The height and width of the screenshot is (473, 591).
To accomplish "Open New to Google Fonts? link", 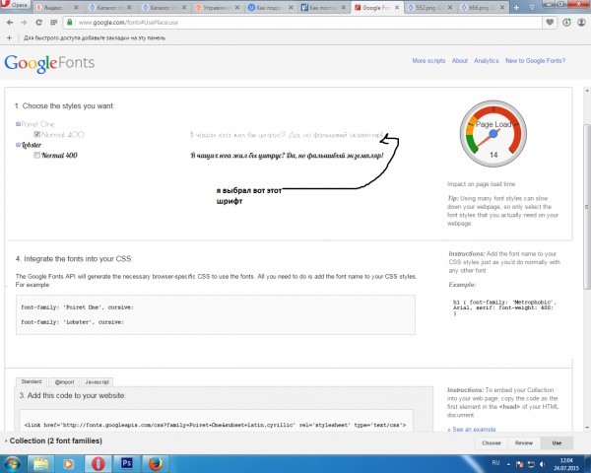I will 535,61.
